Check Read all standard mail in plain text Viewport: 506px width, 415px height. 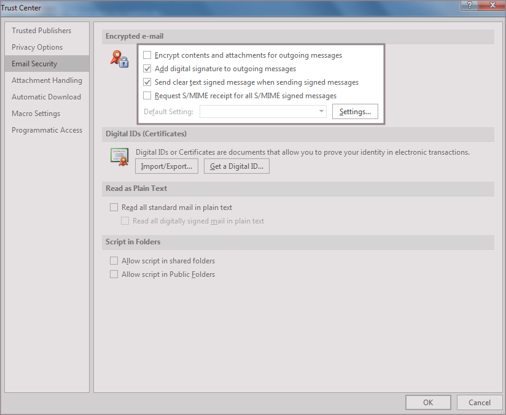point(114,207)
